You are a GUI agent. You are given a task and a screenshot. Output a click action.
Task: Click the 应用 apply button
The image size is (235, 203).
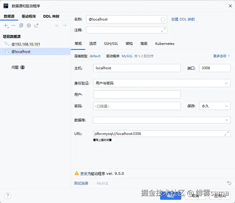[x=220, y=196]
